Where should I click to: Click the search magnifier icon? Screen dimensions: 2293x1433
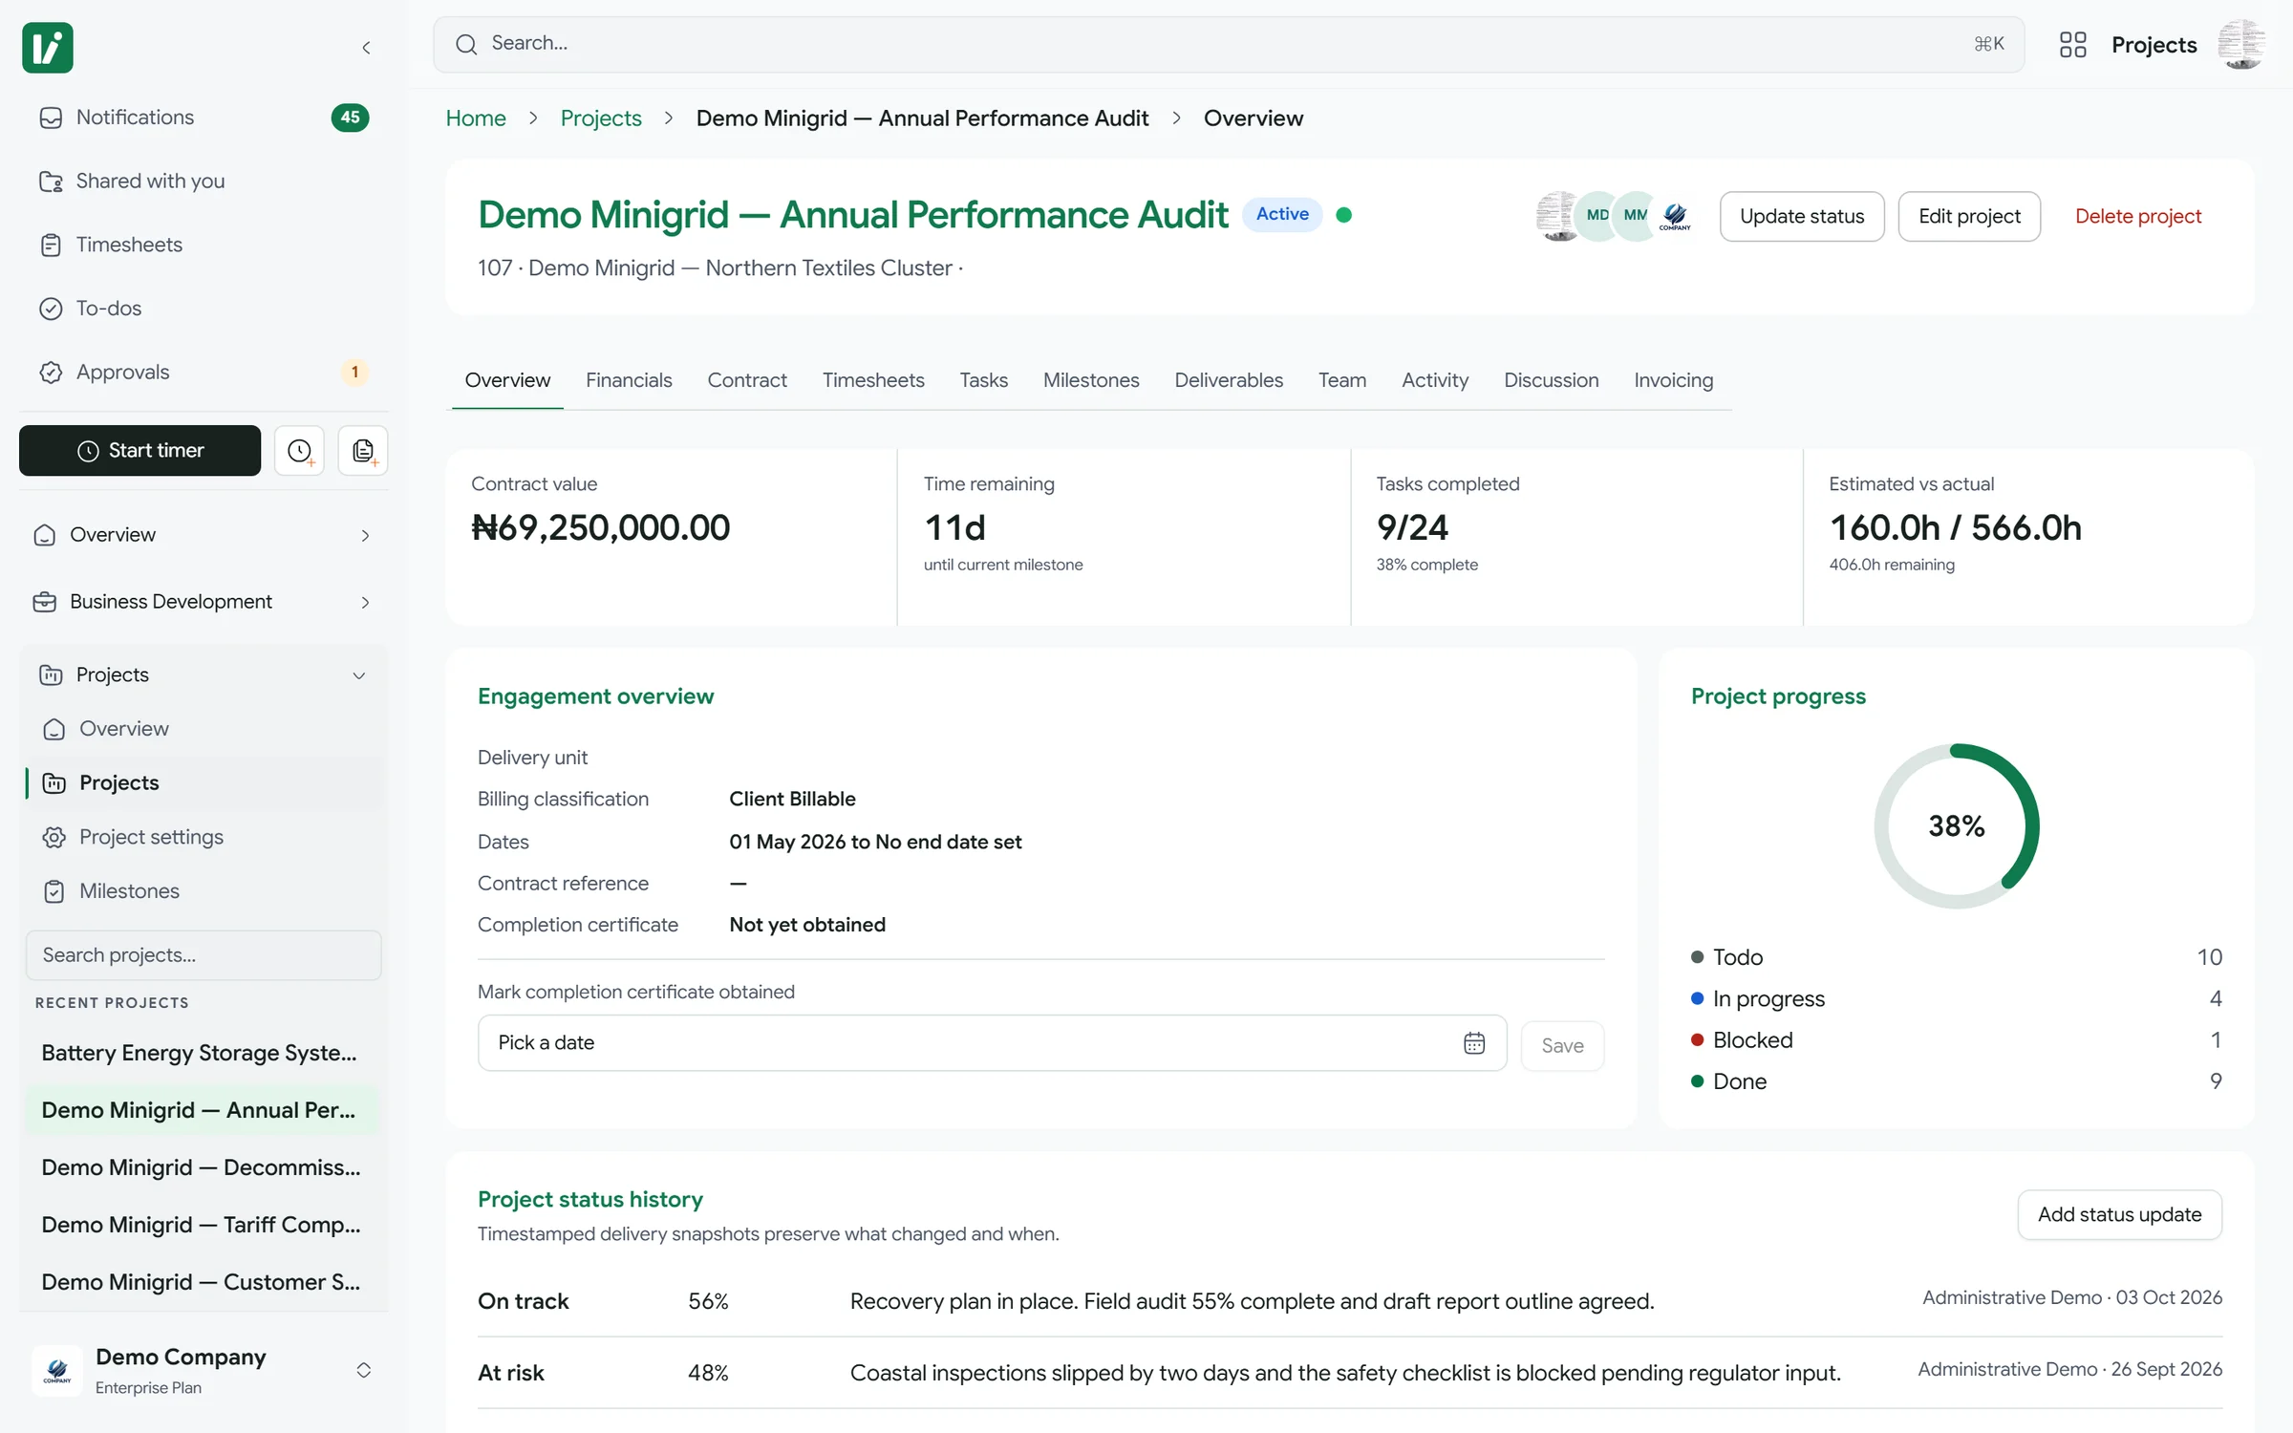pyautogui.click(x=466, y=45)
